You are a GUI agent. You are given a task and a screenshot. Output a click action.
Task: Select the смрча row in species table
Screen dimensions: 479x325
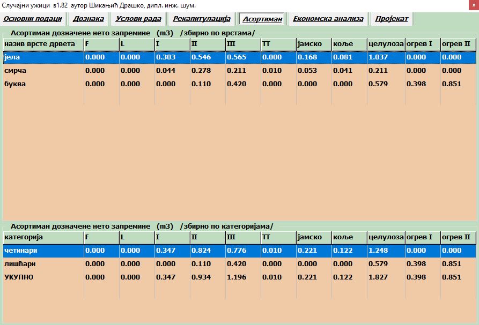239,71
